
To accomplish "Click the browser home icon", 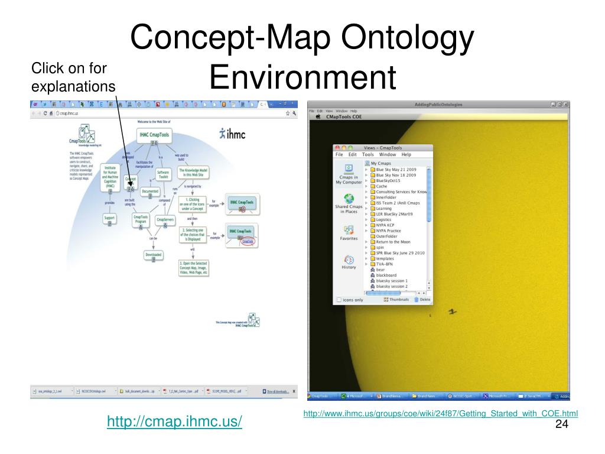I will [x=51, y=113].
